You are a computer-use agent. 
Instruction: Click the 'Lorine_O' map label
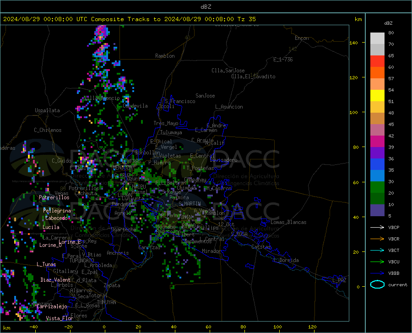coord(50,245)
